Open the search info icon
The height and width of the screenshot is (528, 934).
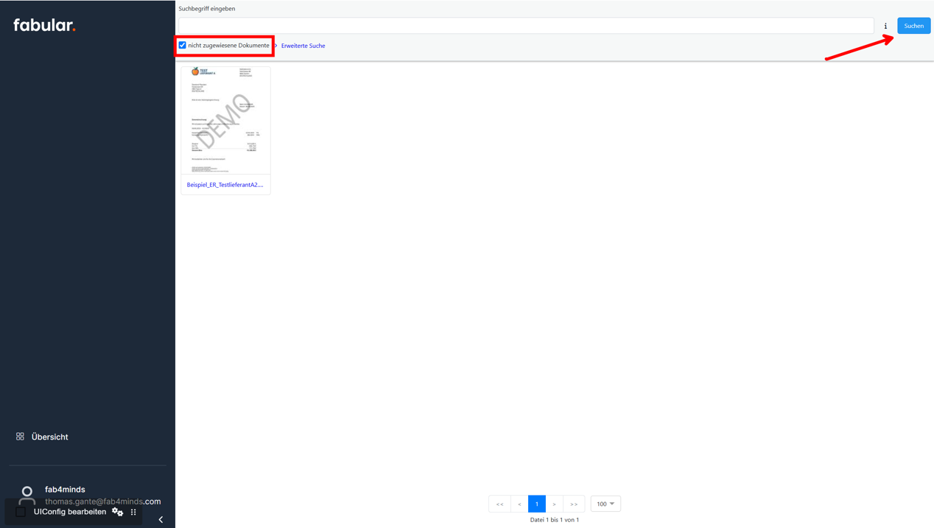[885, 26]
